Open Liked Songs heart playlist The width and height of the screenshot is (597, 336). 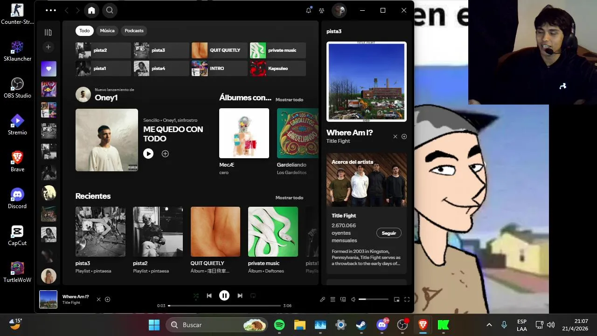[49, 69]
